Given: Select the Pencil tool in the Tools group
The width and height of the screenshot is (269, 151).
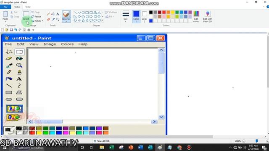Looking at the screenshot, I should pyautogui.click(x=48, y=14).
